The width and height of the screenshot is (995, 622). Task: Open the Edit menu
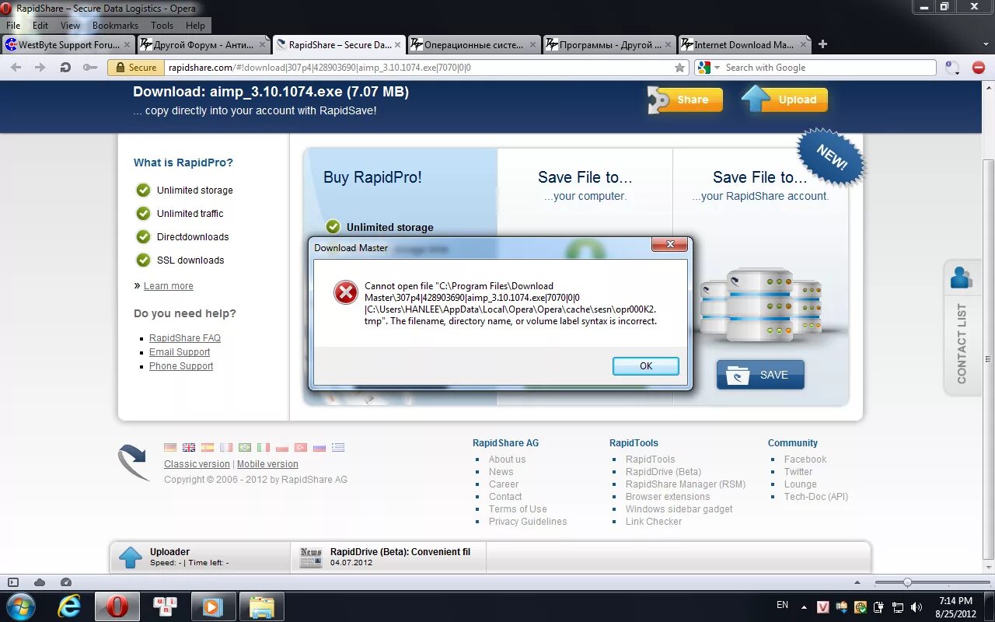(40, 26)
